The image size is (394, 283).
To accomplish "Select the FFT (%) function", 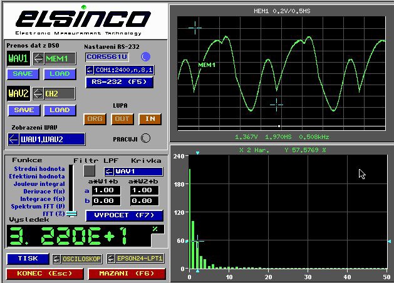I will coord(53,214).
